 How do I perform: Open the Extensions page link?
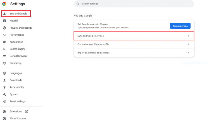coord(16,112)
